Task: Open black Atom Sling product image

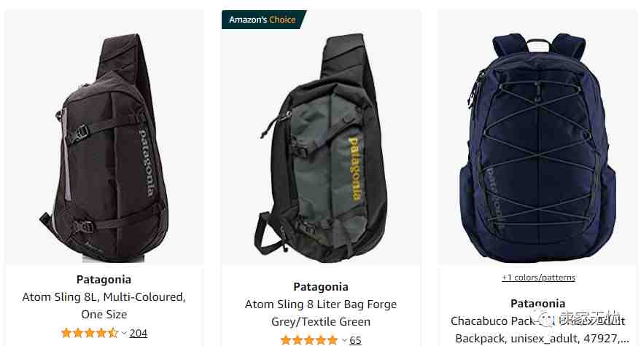Action: tap(104, 149)
